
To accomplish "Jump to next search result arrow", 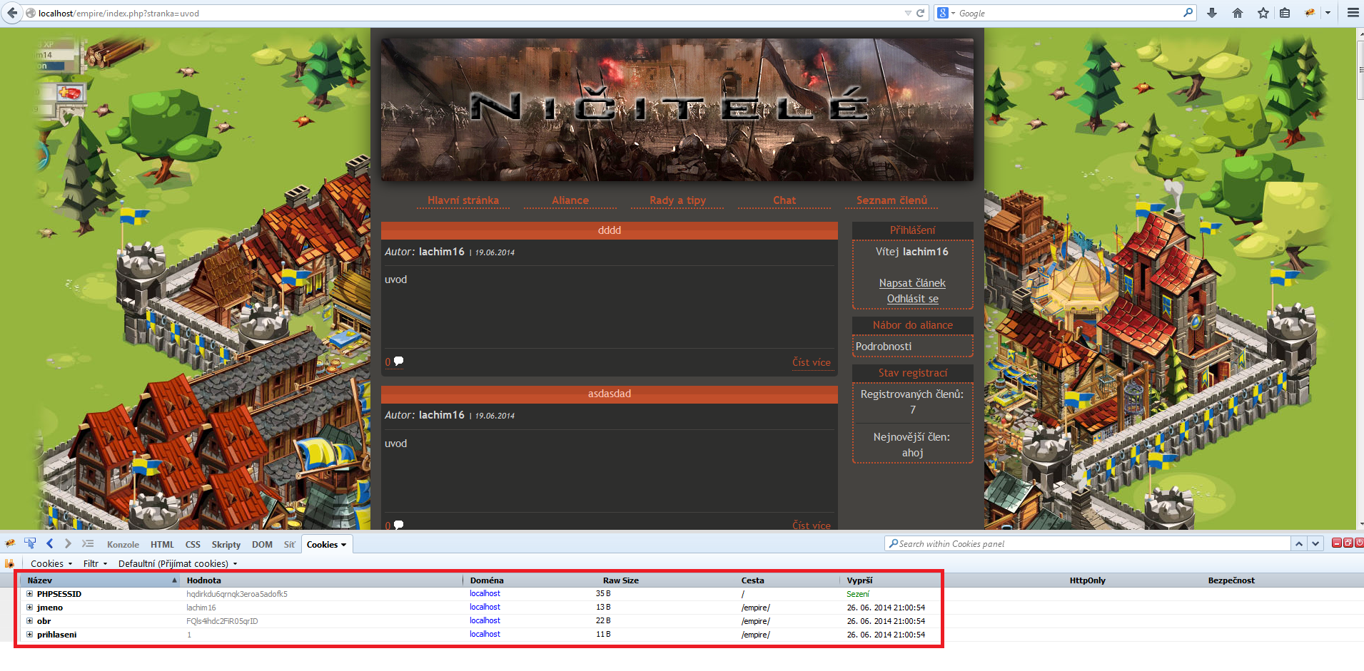I will [1315, 543].
